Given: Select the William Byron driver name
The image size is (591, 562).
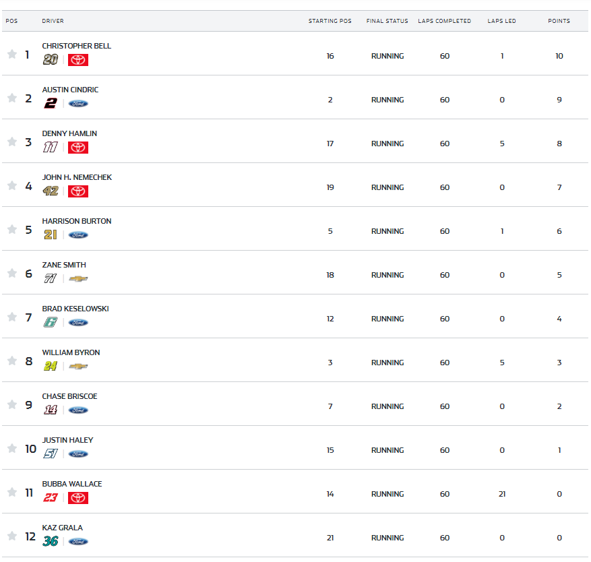Looking at the screenshot, I should click(x=71, y=352).
